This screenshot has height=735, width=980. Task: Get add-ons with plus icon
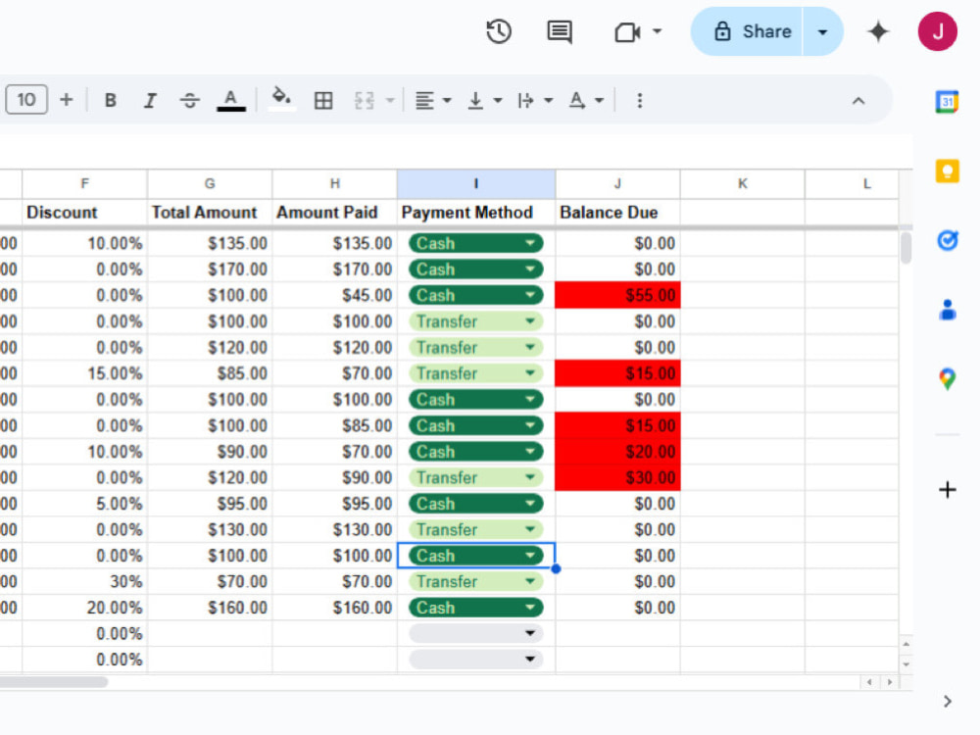click(947, 489)
